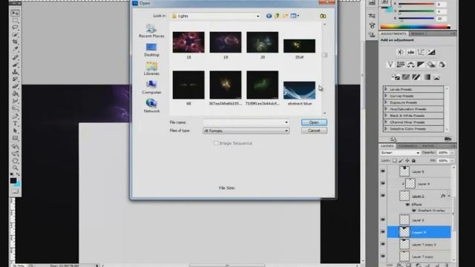
Task: Hide the selected blue layer's eye
Action: 383,232
